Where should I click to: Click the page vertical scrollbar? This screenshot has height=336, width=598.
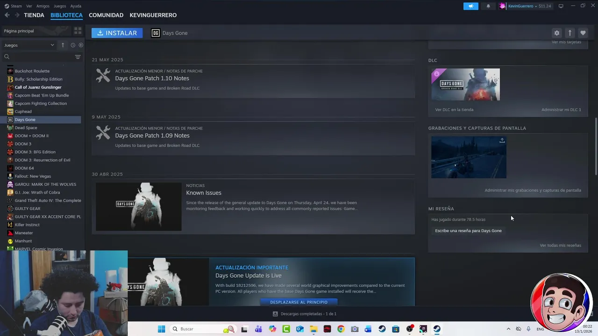596,146
